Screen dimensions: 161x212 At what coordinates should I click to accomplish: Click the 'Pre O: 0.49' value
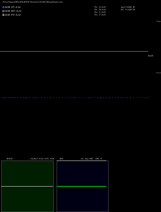point(100,7)
